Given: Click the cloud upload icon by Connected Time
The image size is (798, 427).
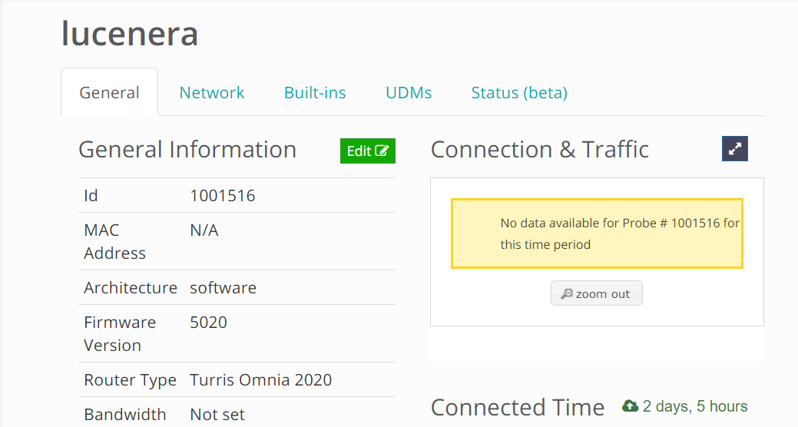Looking at the screenshot, I should (x=630, y=405).
